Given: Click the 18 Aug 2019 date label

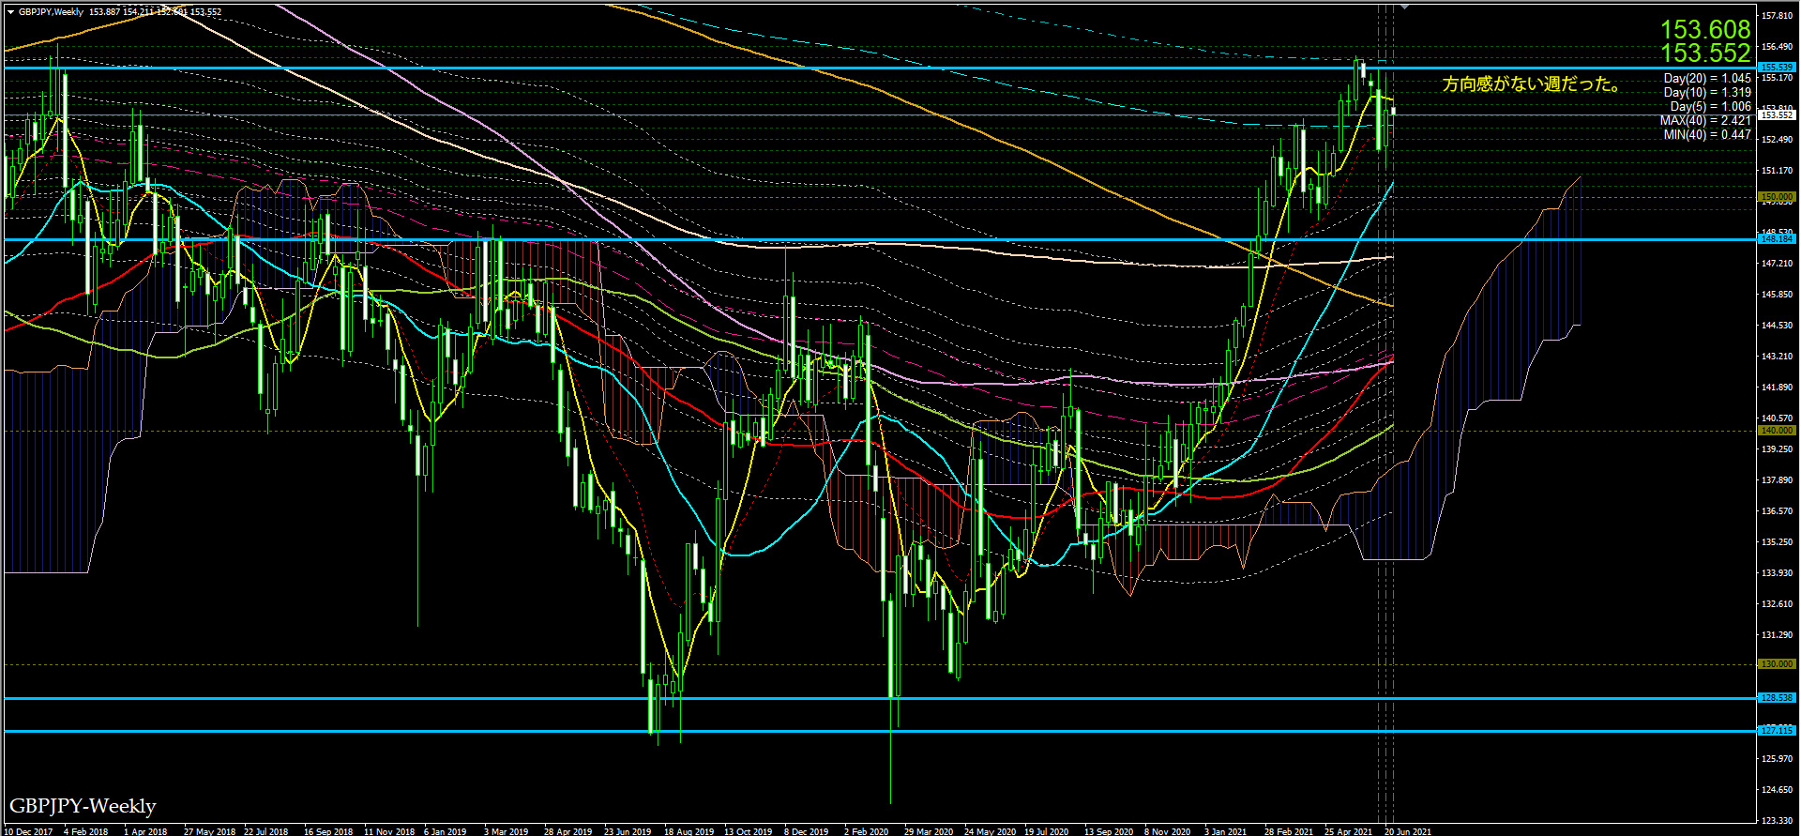Looking at the screenshot, I should [x=689, y=831].
